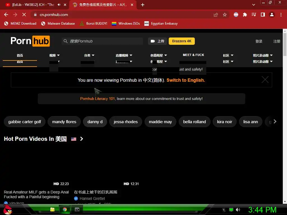Click the network monitor tray icon

[x=231, y=210]
